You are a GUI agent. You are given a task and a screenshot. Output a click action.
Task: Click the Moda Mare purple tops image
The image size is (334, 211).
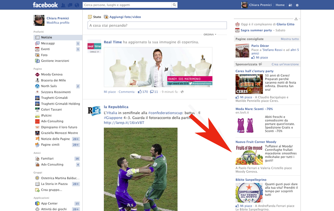[x=245, y=126]
